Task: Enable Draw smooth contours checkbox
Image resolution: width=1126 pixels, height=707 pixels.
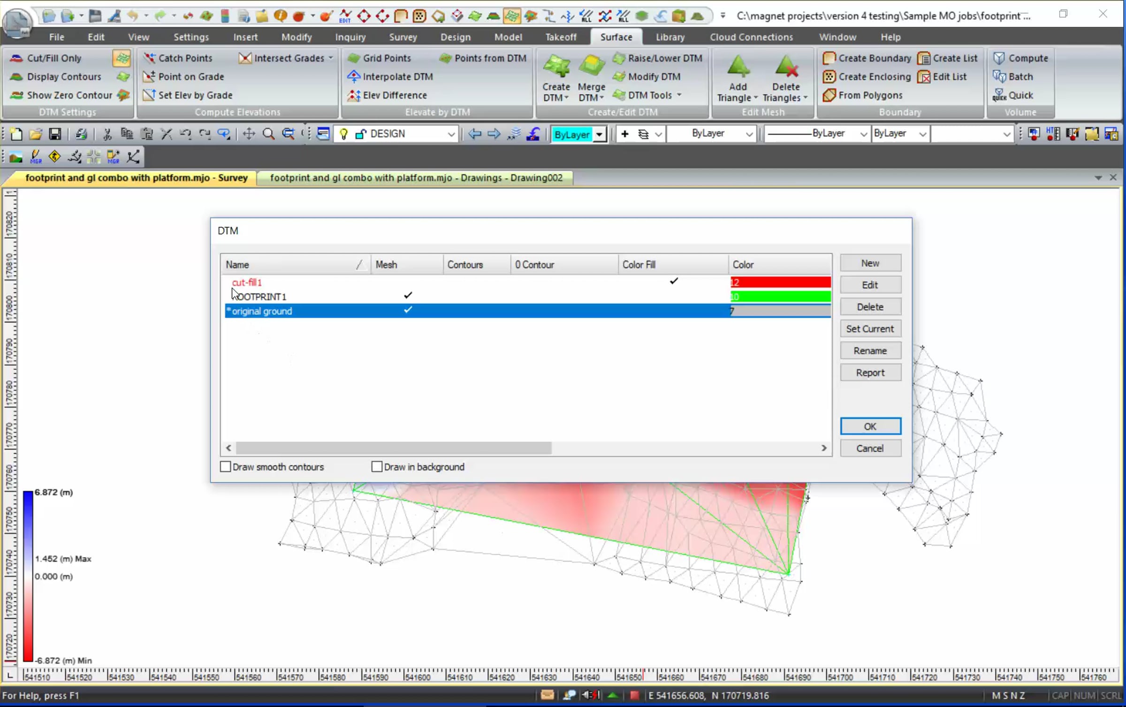Action: pyautogui.click(x=225, y=467)
